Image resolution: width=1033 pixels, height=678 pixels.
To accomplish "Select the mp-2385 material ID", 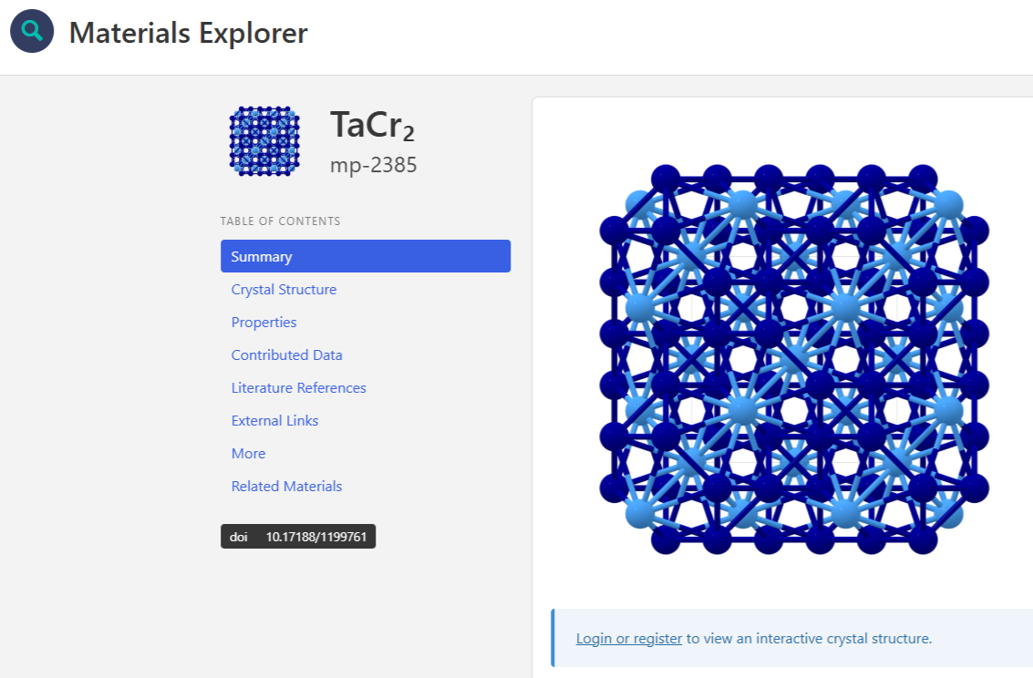I will tap(374, 165).
